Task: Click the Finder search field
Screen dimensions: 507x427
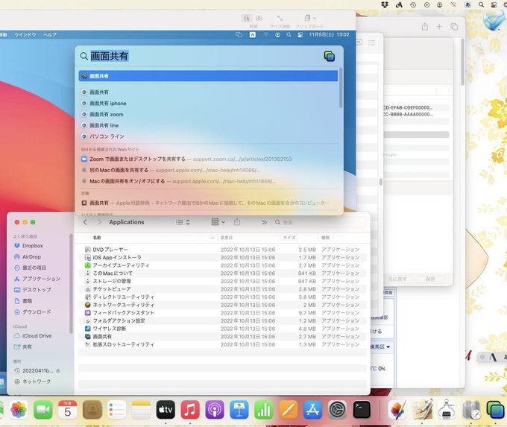Action: point(319,222)
